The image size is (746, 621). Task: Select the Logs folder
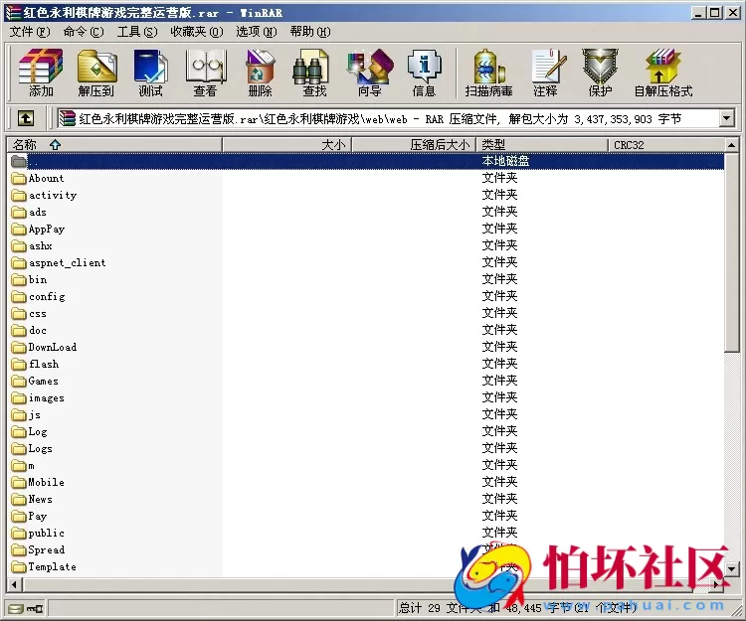(32, 448)
